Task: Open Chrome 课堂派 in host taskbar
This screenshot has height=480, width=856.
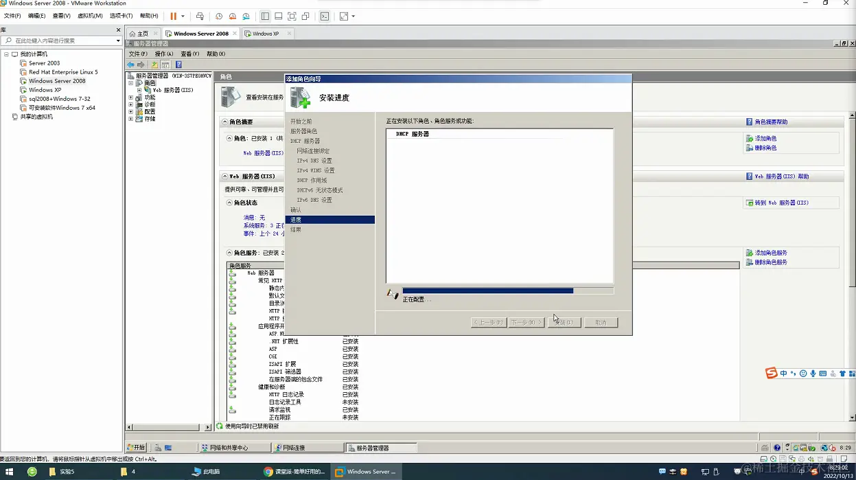Action: pos(295,472)
